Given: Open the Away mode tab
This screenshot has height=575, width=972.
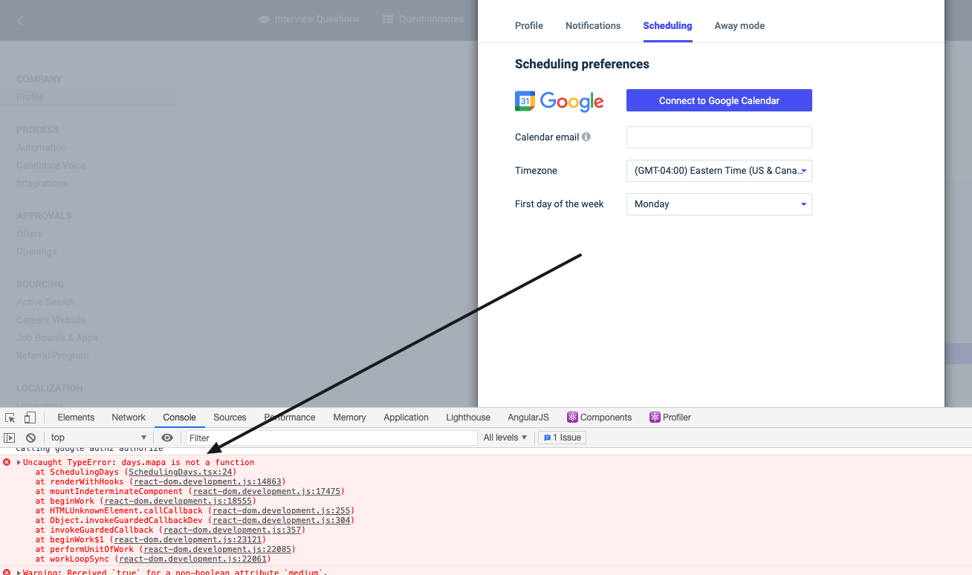Looking at the screenshot, I should 739,26.
